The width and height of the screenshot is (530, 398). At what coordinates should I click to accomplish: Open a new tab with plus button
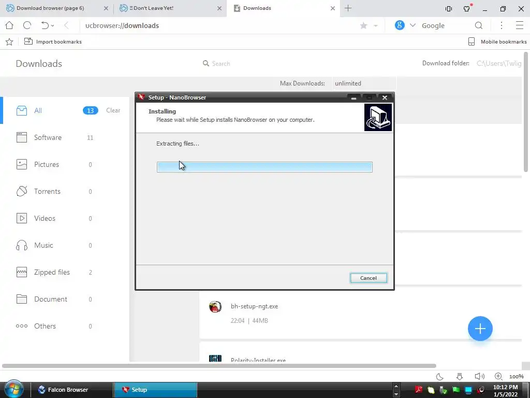[x=348, y=8]
